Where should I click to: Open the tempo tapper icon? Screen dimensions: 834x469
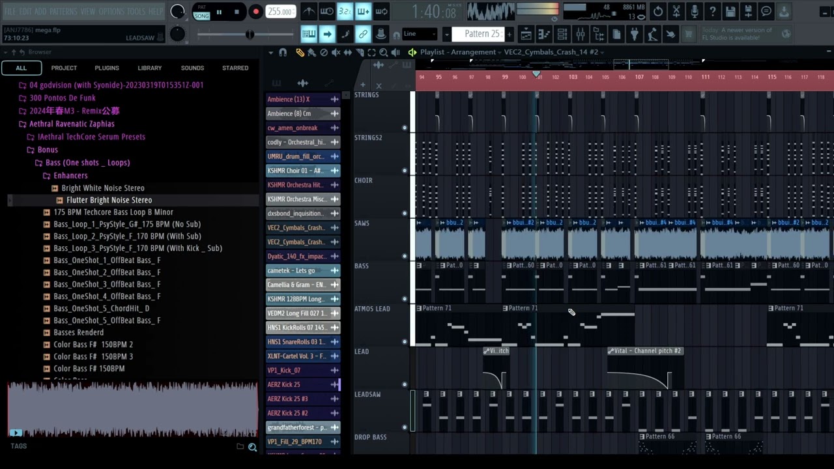click(x=652, y=34)
